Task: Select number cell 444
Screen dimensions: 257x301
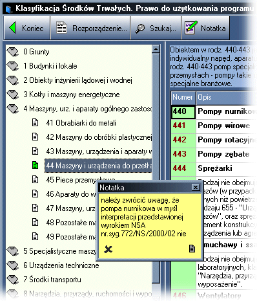Action: pyautogui.click(x=183, y=169)
